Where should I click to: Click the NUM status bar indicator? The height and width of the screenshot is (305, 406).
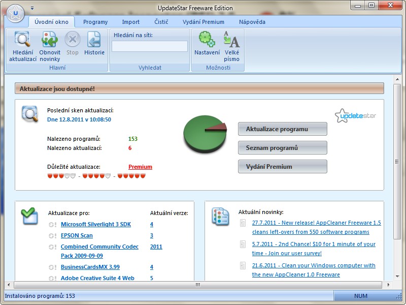[361, 296]
